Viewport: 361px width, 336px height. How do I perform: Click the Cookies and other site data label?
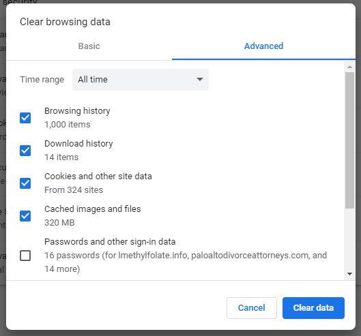[x=98, y=177]
